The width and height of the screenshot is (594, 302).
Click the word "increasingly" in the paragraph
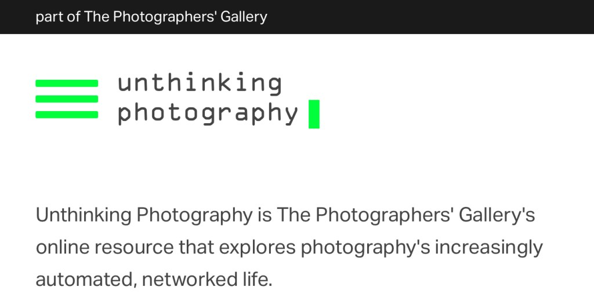[x=489, y=248]
